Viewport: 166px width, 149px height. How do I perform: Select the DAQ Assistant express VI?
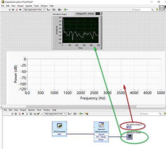pyautogui.click(x=60, y=129)
